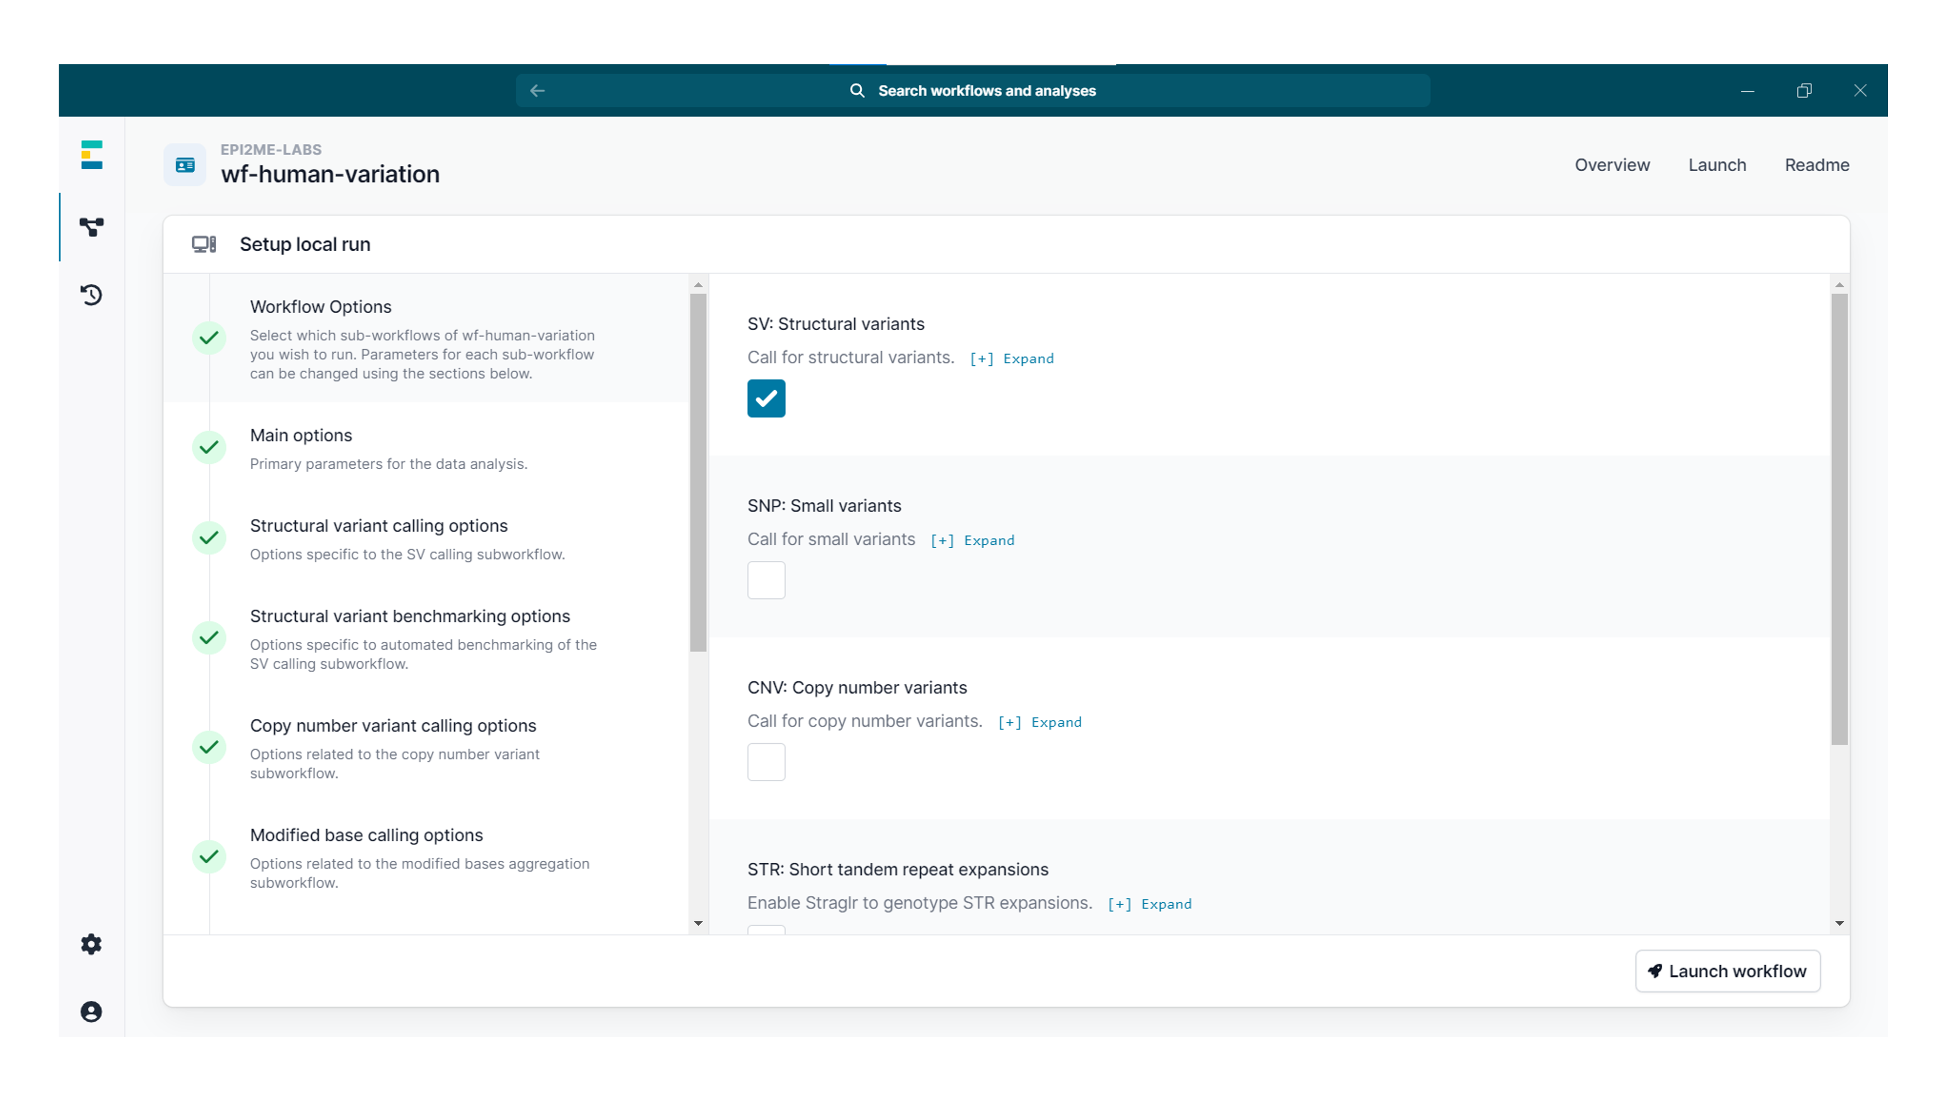Uncheck the SV Structural variants checkbox

[766, 398]
